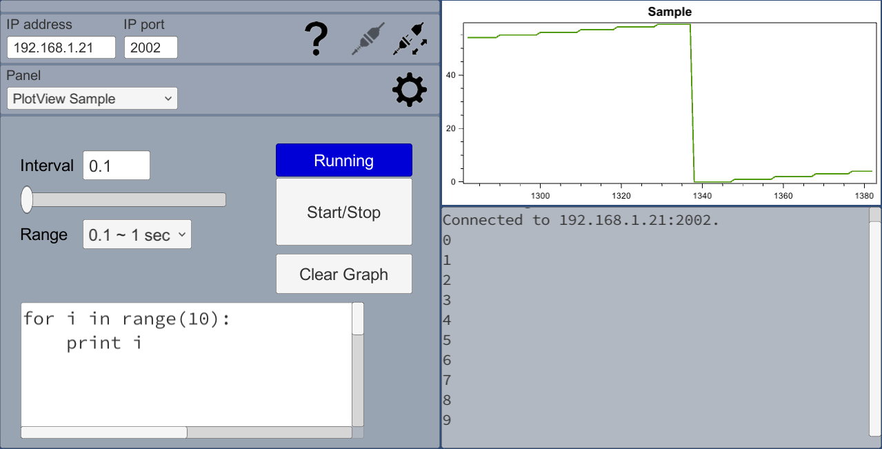
Task: Click the console output's vertical scrollbar
Action: (875, 324)
